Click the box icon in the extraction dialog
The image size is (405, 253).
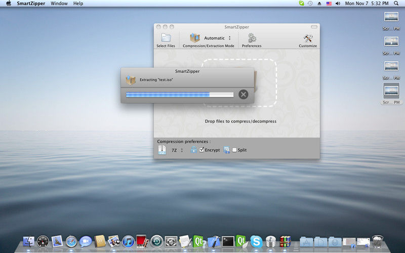pyautogui.click(x=131, y=80)
